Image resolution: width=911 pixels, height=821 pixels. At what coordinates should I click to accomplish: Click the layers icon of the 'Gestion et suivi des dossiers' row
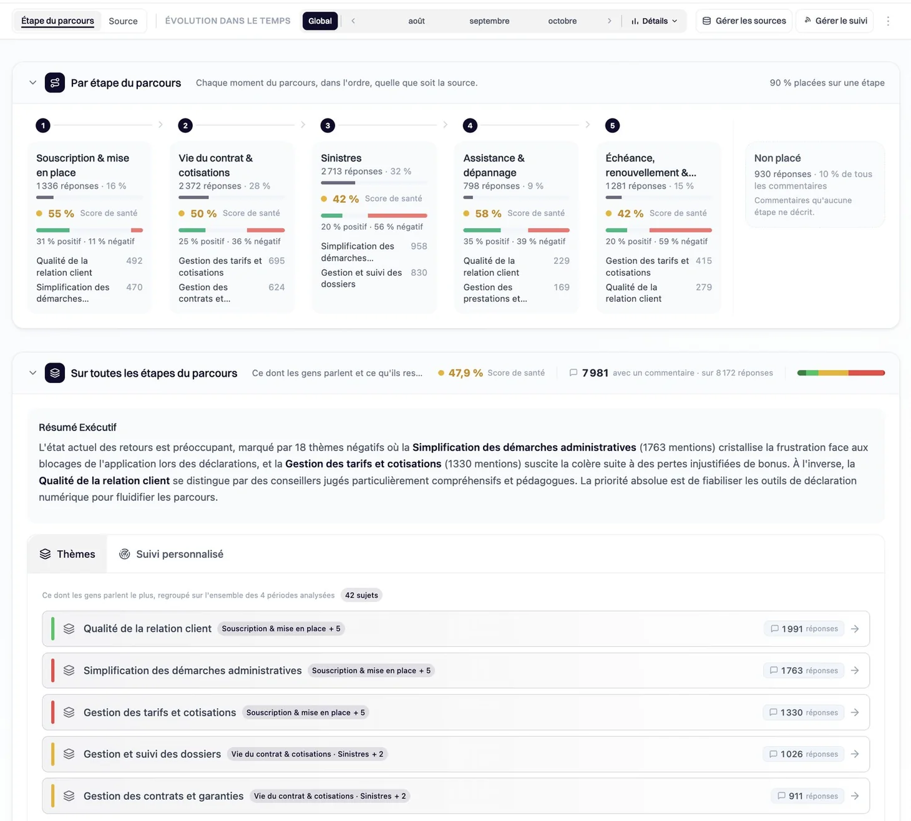tap(69, 754)
